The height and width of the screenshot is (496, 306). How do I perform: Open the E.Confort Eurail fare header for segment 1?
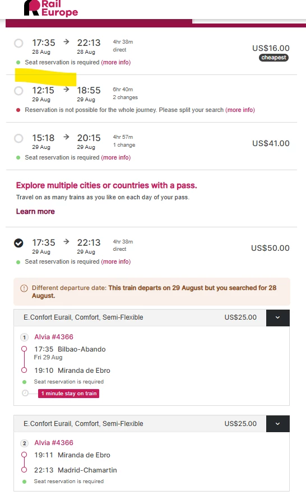tap(140, 317)
